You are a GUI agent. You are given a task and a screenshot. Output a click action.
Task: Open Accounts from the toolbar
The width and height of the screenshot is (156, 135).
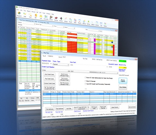[x=46, y=17]
